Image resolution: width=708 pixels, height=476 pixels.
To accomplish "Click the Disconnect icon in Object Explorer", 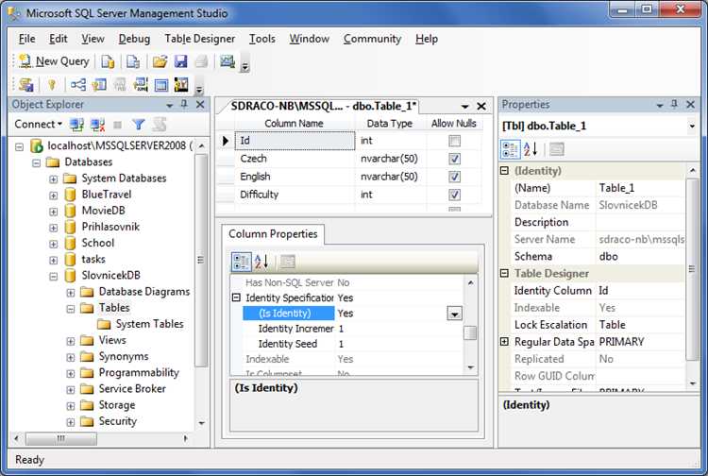I will pyautogui.click(x=97, y=124).
